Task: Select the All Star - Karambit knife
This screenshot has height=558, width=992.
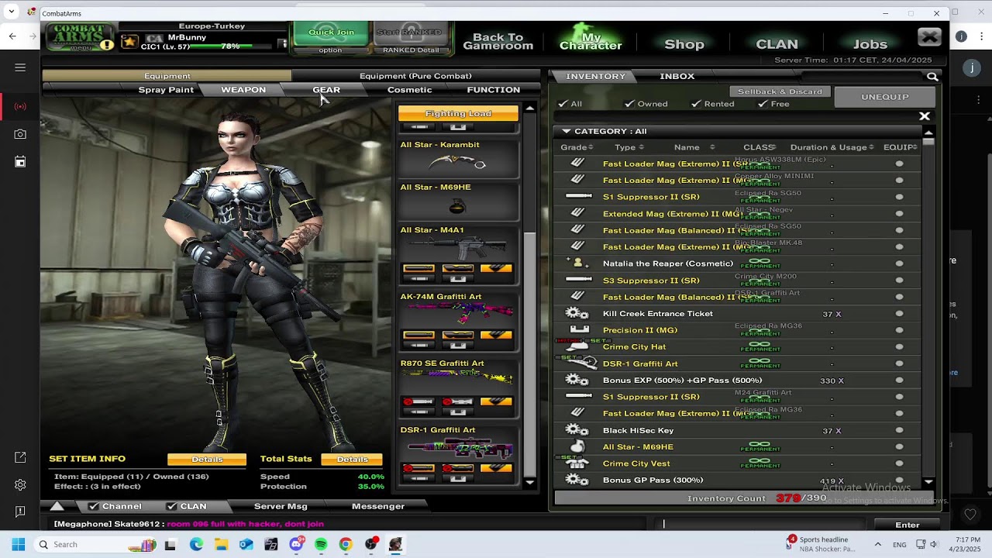Action: pyautogui.click(x=458, y=158)
